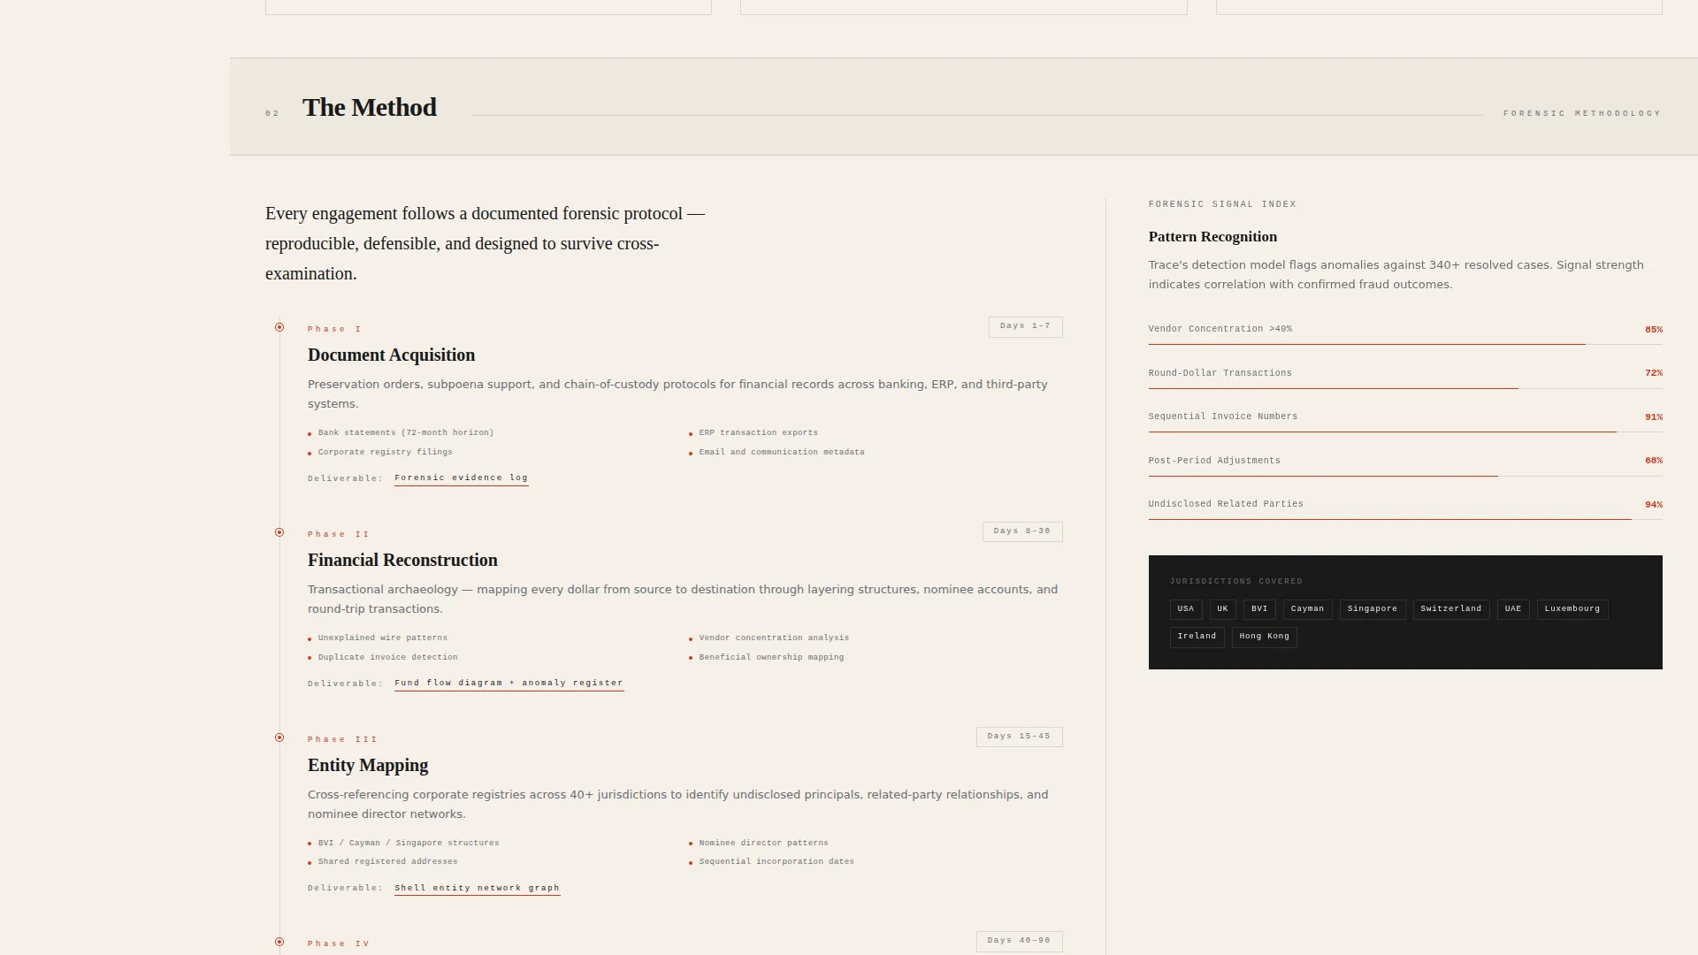Click the Round-Dollar Transactions signal bar
The width and height of the screenshot is (1698, 955).
point(1405,388)
